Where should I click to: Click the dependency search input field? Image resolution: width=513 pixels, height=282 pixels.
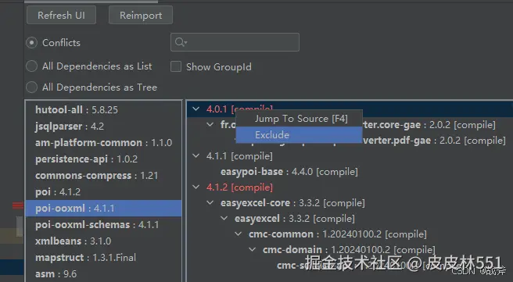(235, 42)
